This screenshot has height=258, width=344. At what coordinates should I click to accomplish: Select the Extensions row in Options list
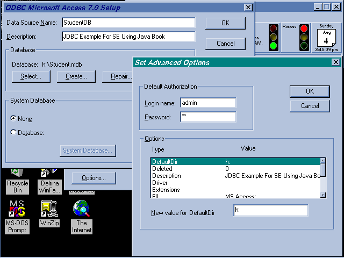[x=235, y=190]
